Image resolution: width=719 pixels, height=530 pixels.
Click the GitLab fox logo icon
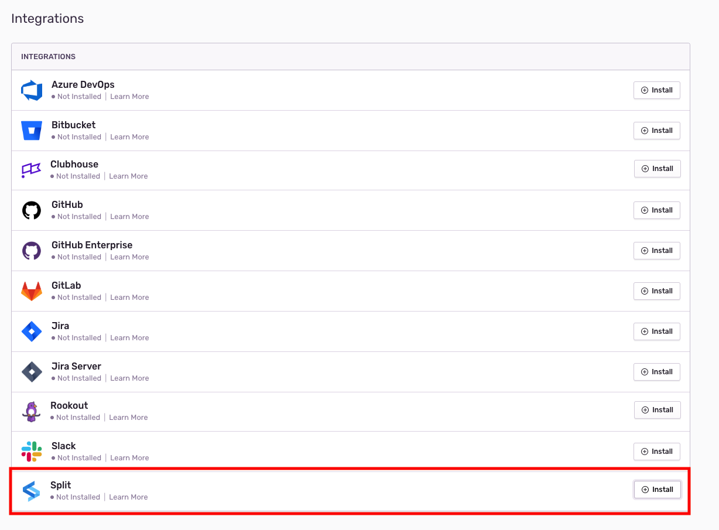[x=32, y=291]
